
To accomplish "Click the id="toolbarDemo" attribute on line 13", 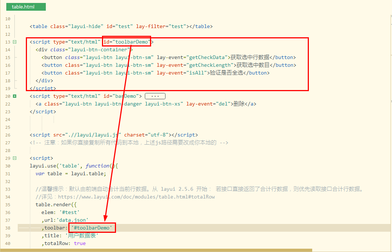I will [x=127, y=42].
